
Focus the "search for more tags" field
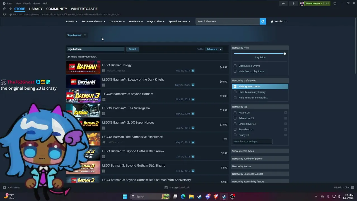[x=252, y=141]
